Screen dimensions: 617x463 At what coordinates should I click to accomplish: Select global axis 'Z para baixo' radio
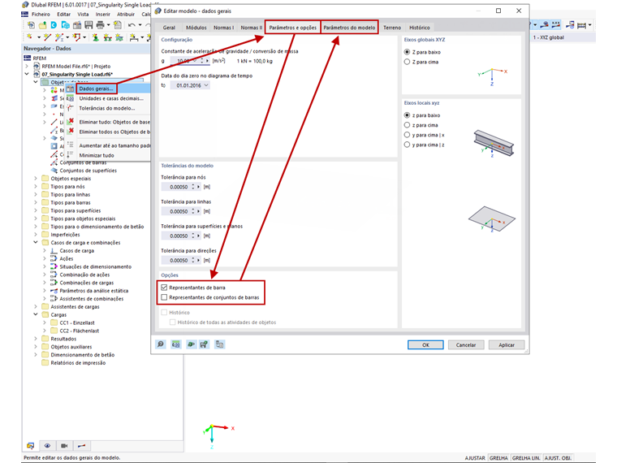[407, 52]
